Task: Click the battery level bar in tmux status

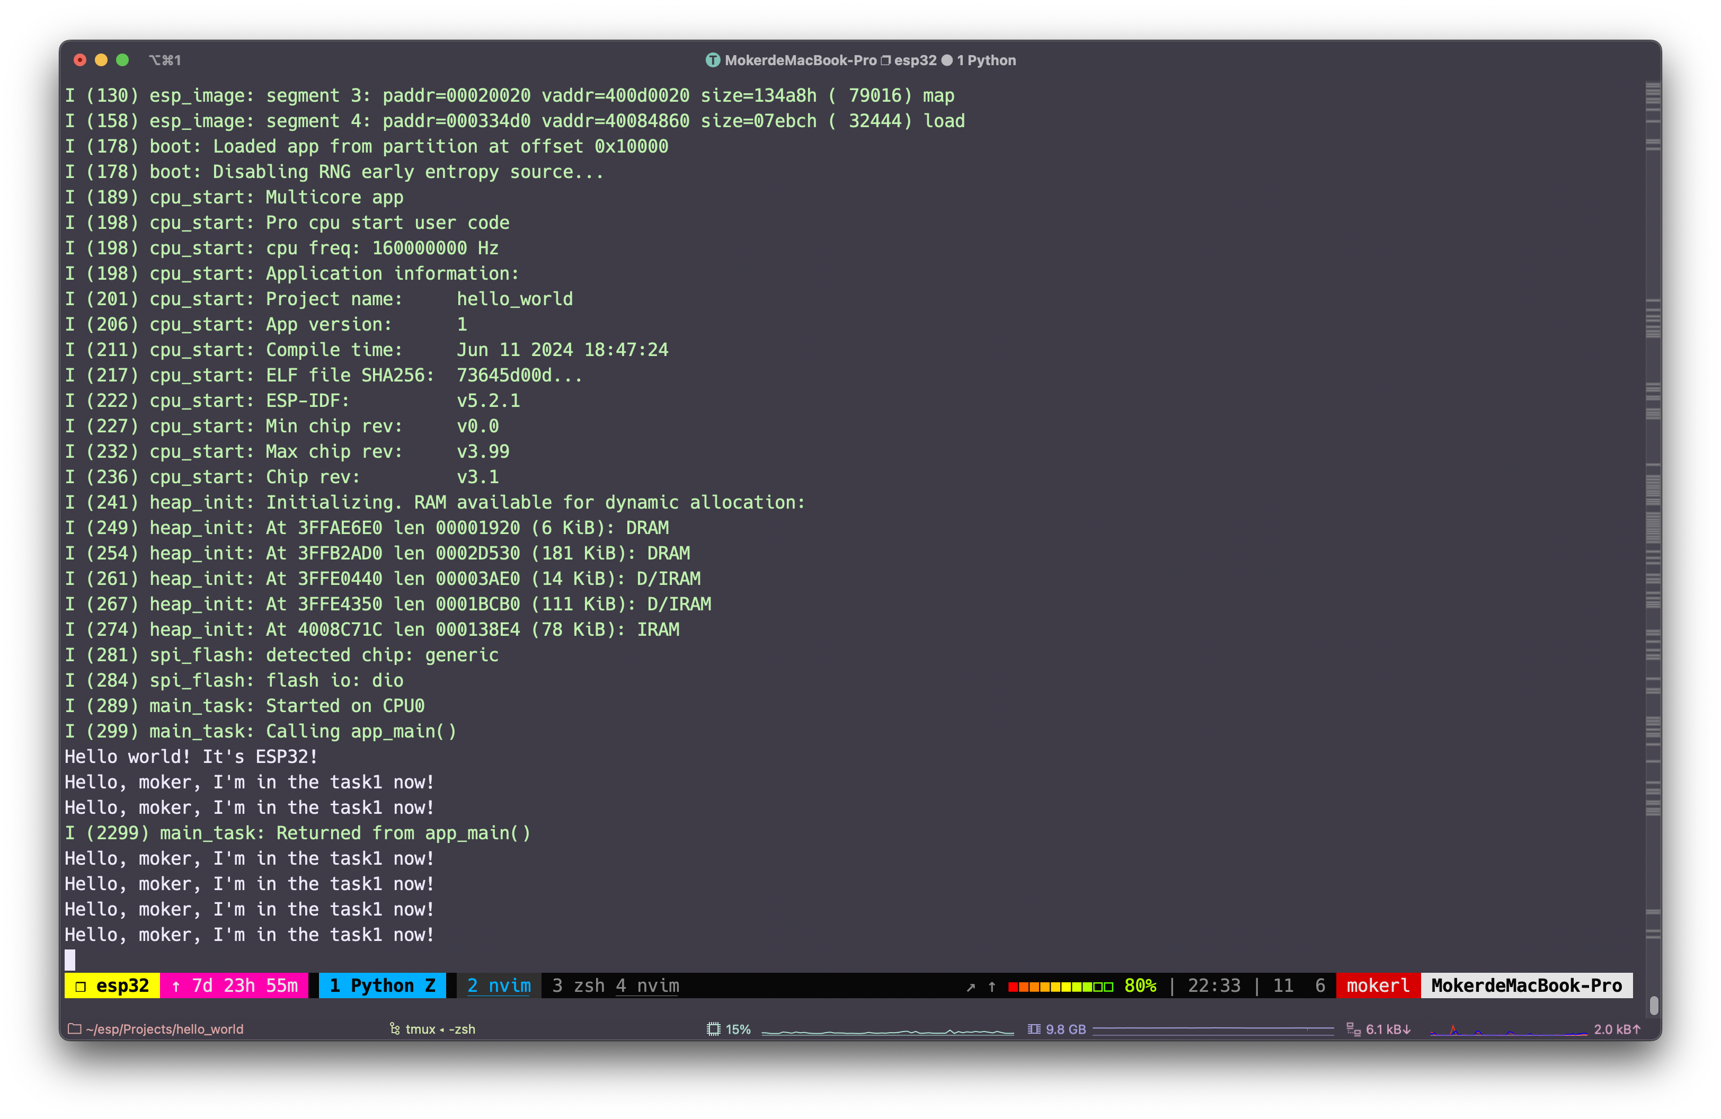Action: (x=1060, y=987)
